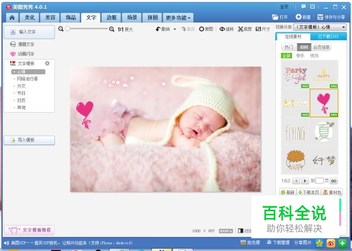Go to the home tab icon

point(12,17)
